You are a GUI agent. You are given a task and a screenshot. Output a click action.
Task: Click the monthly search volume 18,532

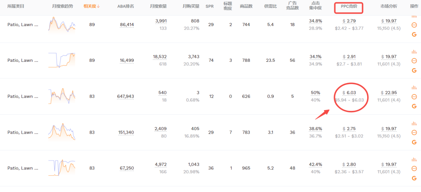pyautogui.click(x=160, y=57)
